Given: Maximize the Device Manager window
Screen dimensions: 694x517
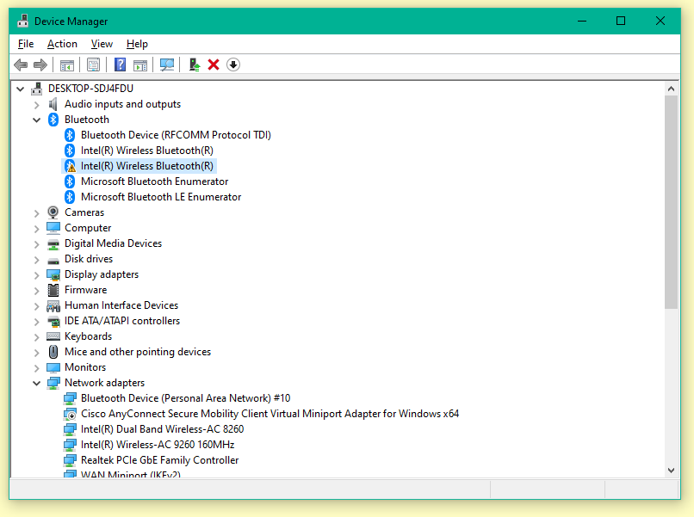Looking at the screenshot, I should [x=621, y=21].
